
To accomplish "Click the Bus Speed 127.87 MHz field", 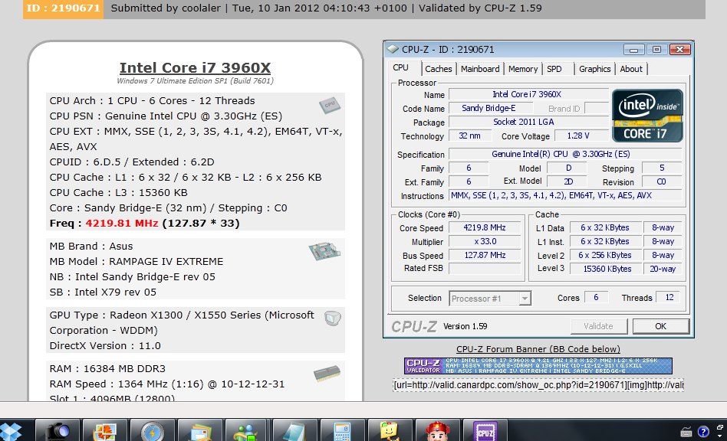I will (x=485, y=256).
